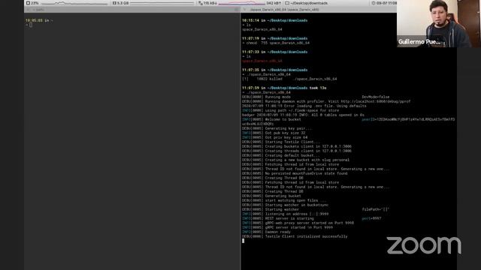This screenshot has width=481, height=270.
Task: Click the 'Textile Client initialized successfully' line
Action: (295, 237)
